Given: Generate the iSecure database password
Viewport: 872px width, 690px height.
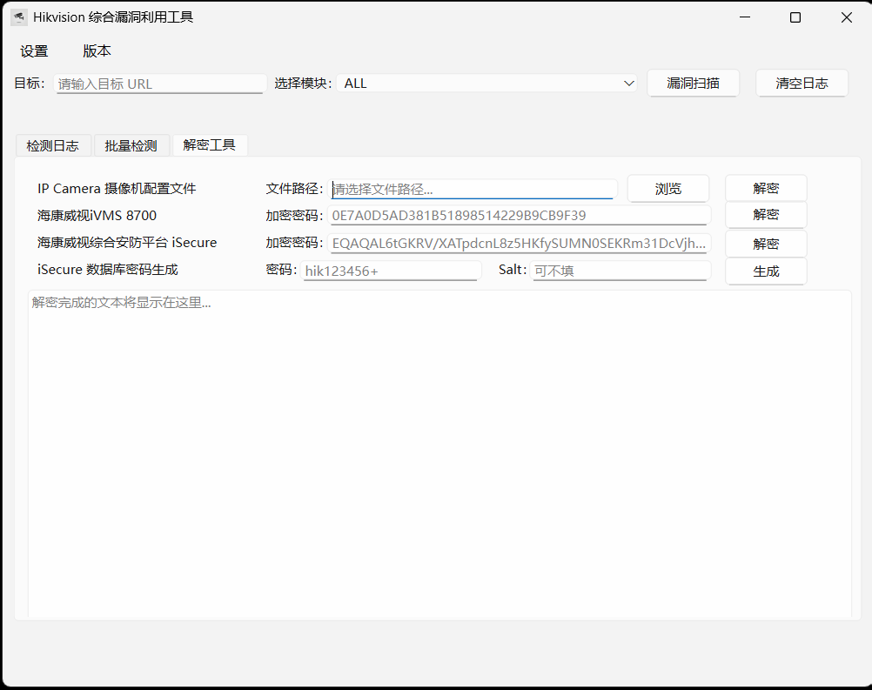Looking at the screenshot, I should click(765, 271).
